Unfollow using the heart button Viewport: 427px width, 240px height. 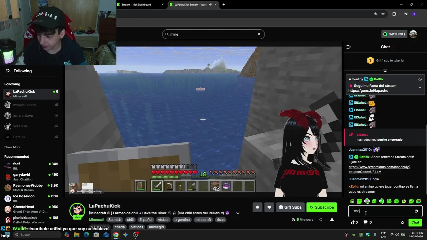coord(269,207)
